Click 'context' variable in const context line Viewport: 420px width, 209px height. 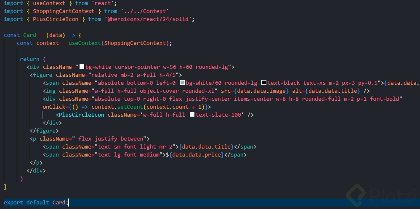pyautogui.click(x=48, y=43)
